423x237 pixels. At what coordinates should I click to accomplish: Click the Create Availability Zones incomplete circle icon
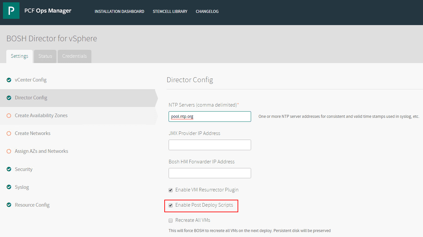pyautogui.click(x=9, y=116)
